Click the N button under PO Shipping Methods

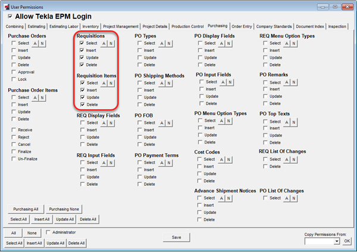tap(169, 83)
